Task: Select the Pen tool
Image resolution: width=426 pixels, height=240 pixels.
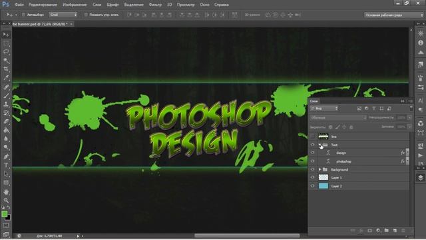Action: click(6, 157)
